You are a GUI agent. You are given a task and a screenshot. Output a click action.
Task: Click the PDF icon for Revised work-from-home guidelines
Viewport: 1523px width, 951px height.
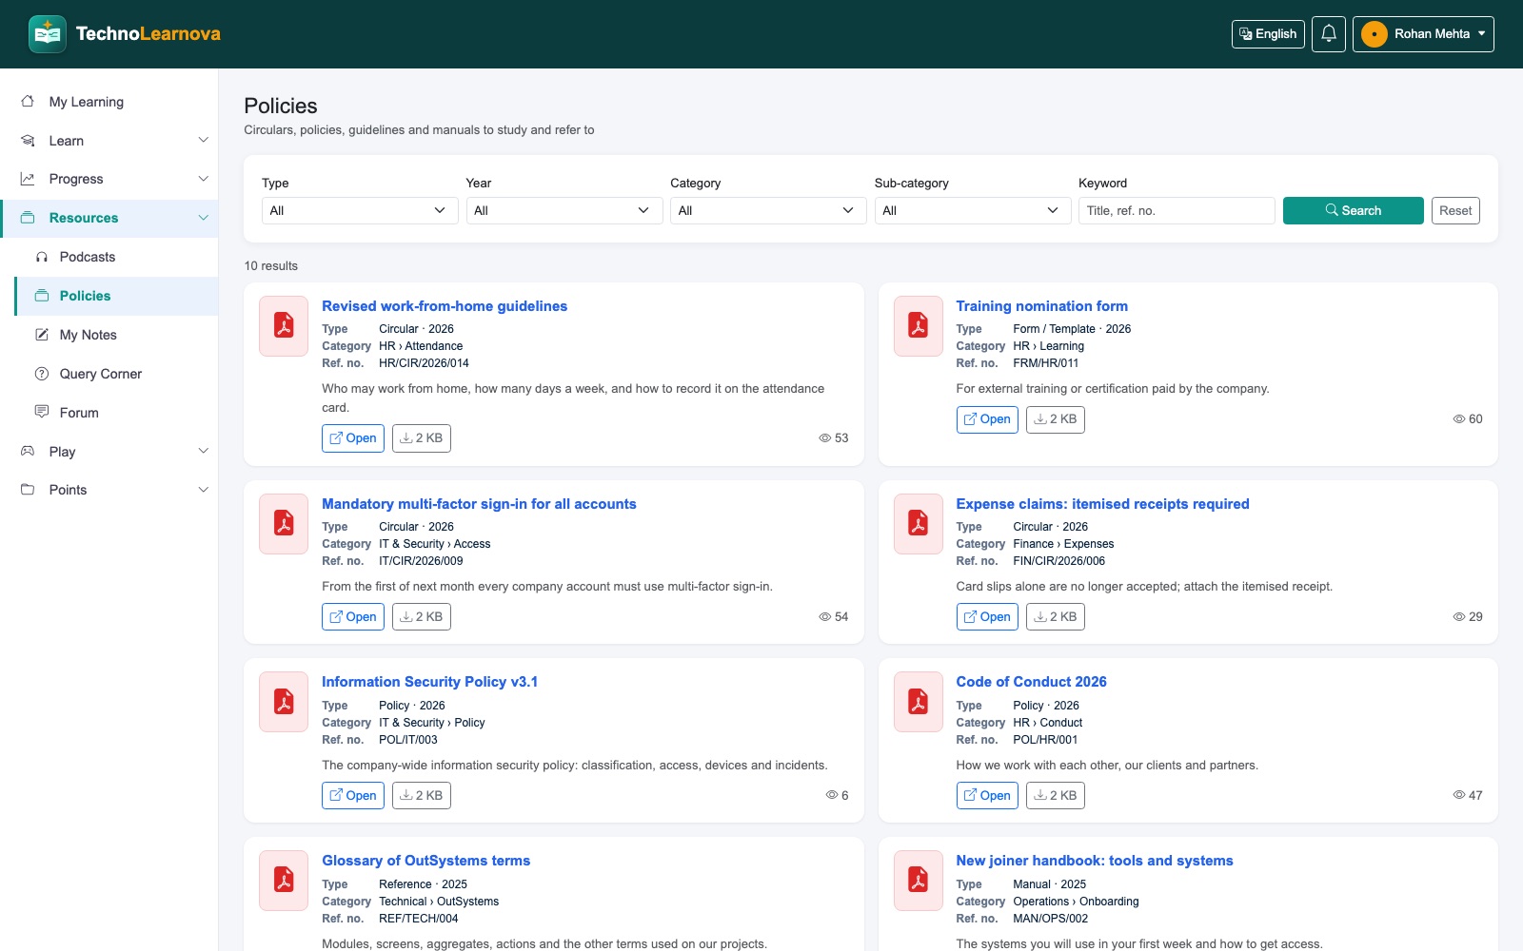pyautogui.click(x=284, y=326)
